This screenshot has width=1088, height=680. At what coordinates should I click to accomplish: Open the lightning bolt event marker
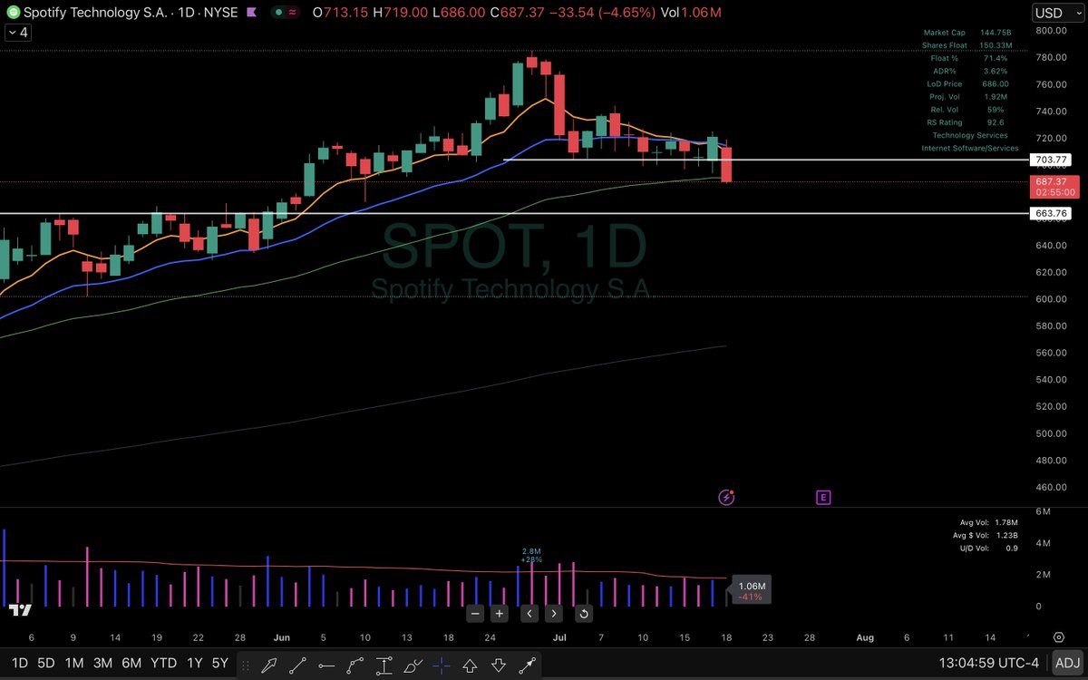point(726,497)
